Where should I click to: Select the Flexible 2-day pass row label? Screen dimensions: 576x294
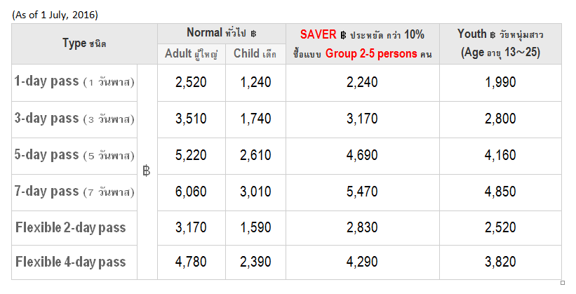point(74,228)
